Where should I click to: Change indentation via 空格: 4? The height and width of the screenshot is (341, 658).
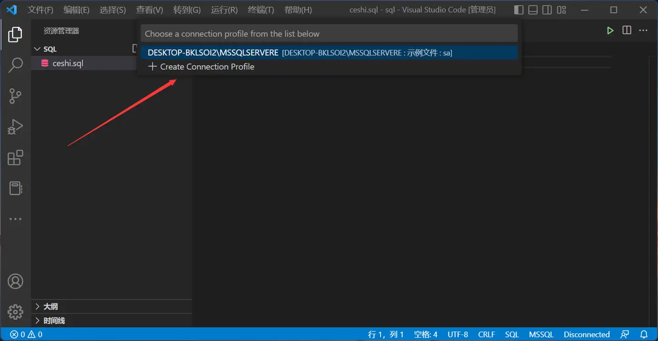pyautogui.click(x=425, y=335)
